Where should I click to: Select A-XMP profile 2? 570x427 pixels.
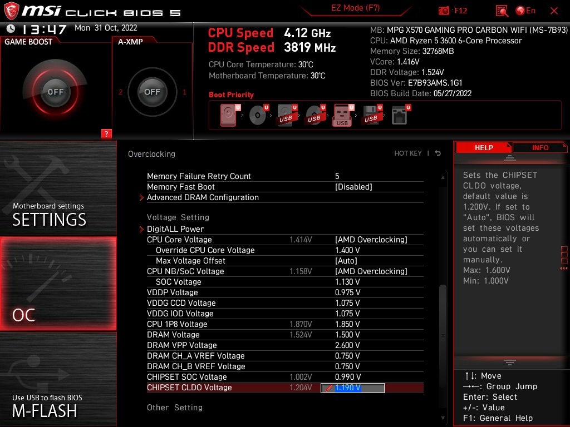(120, 92)
